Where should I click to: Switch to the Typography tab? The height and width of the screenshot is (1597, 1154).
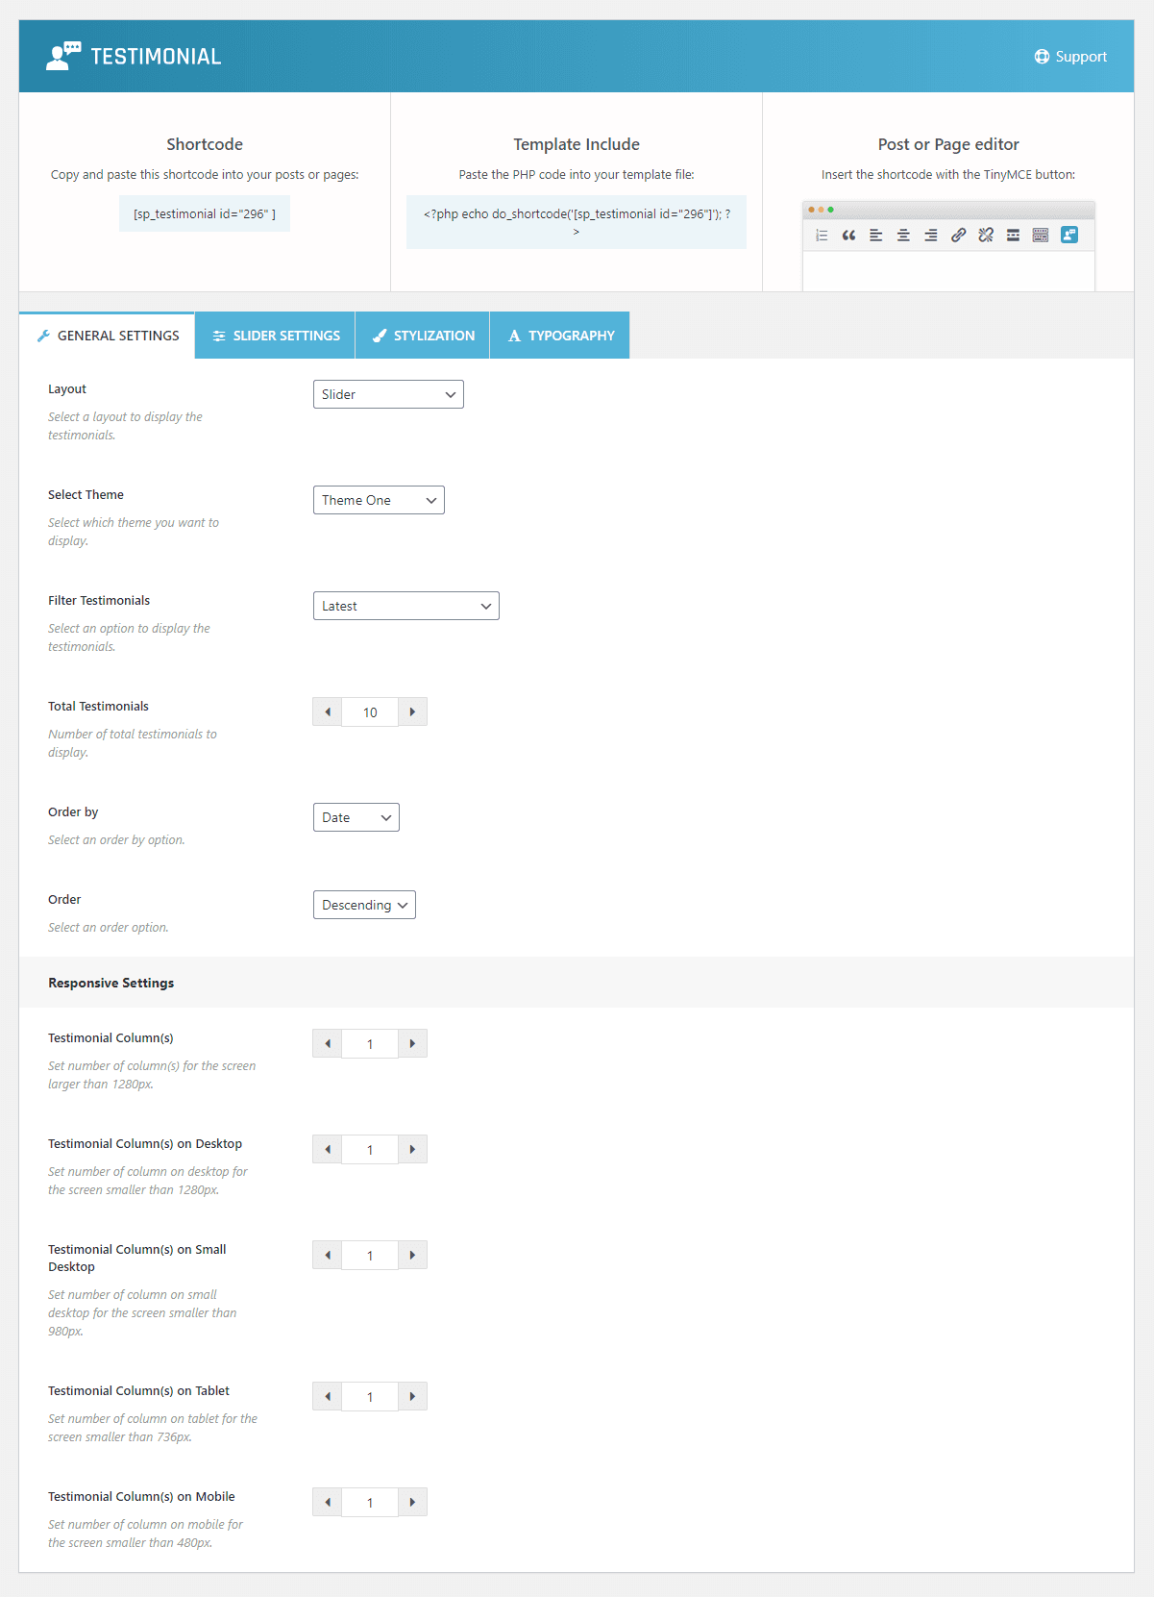[560, 336]
